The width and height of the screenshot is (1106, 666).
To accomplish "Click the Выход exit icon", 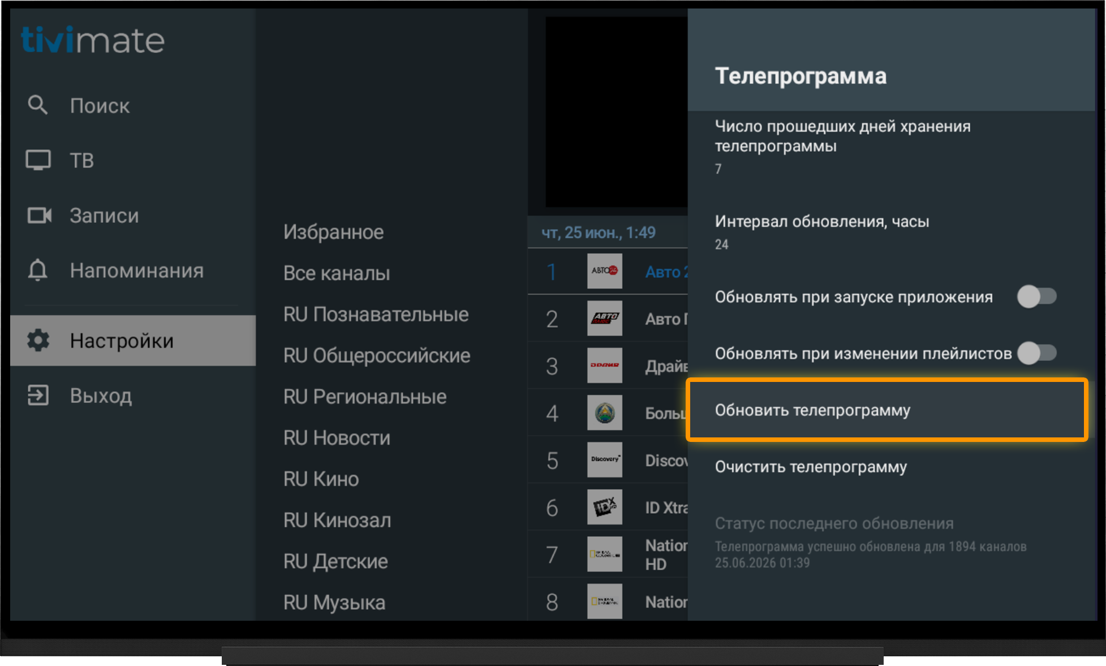I will [38, 395].
